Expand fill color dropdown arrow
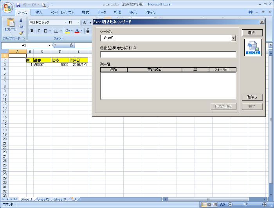Image resolution: width=274 pixels, height=208 pixels. (72, 31)
